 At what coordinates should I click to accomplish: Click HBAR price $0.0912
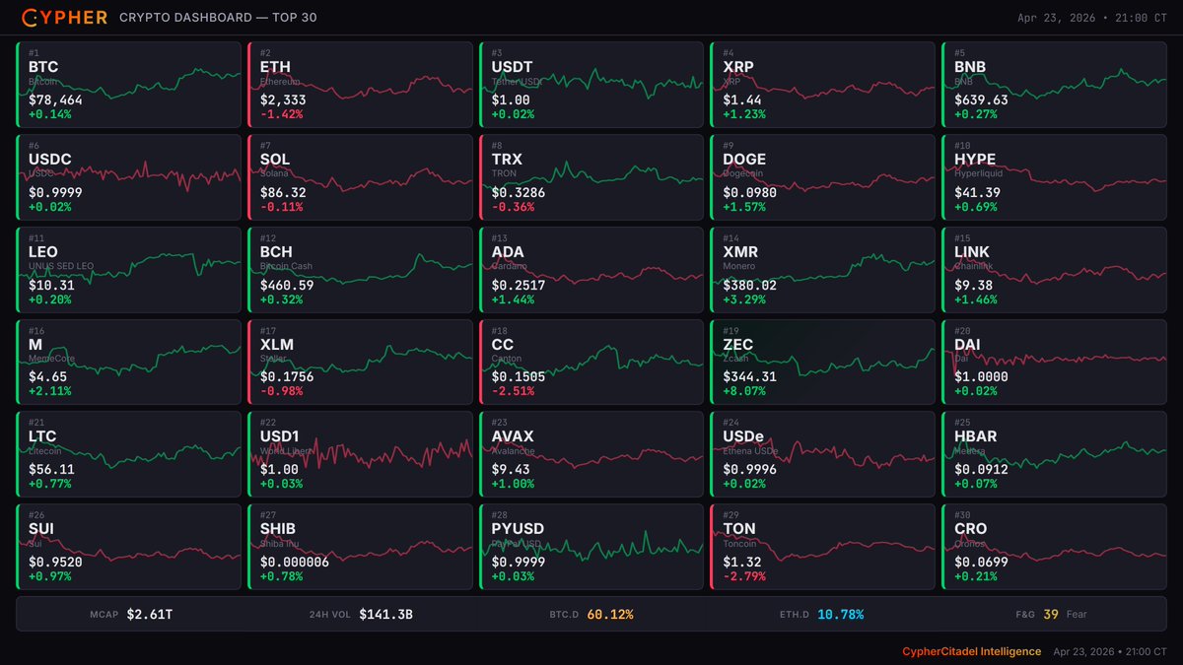click(981, 471)
